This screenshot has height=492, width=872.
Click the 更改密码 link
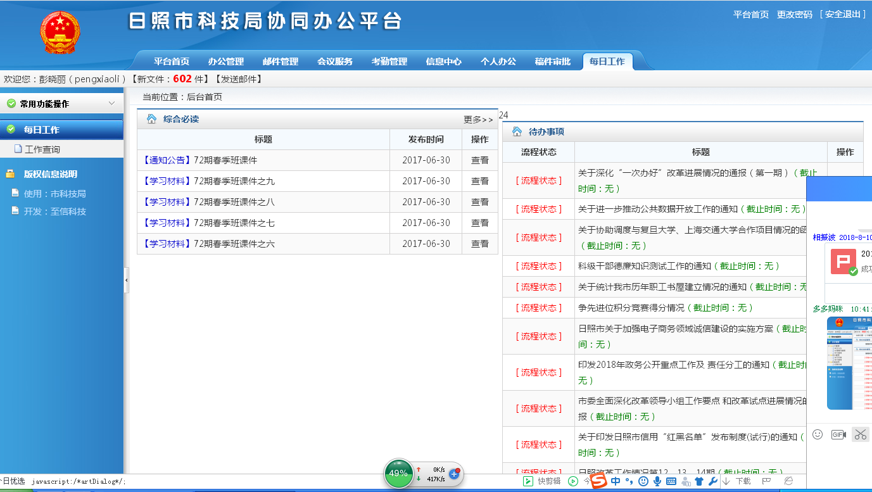[795, 15]
